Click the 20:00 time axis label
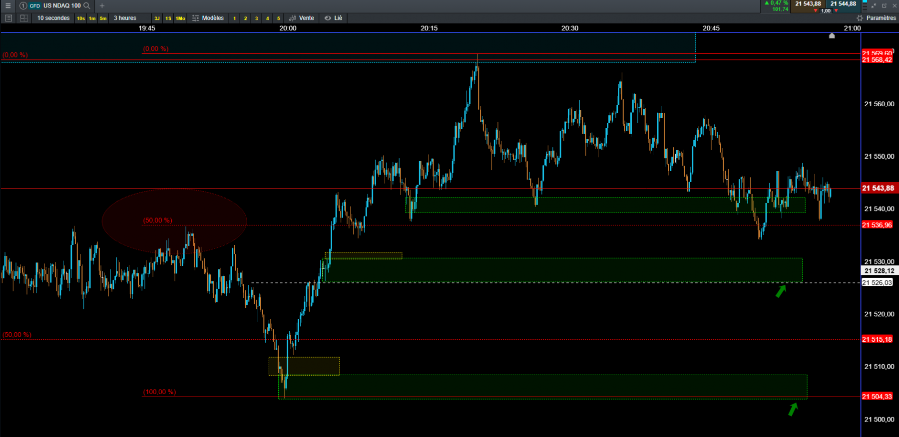Screen dimensions: 899x437 288,28
